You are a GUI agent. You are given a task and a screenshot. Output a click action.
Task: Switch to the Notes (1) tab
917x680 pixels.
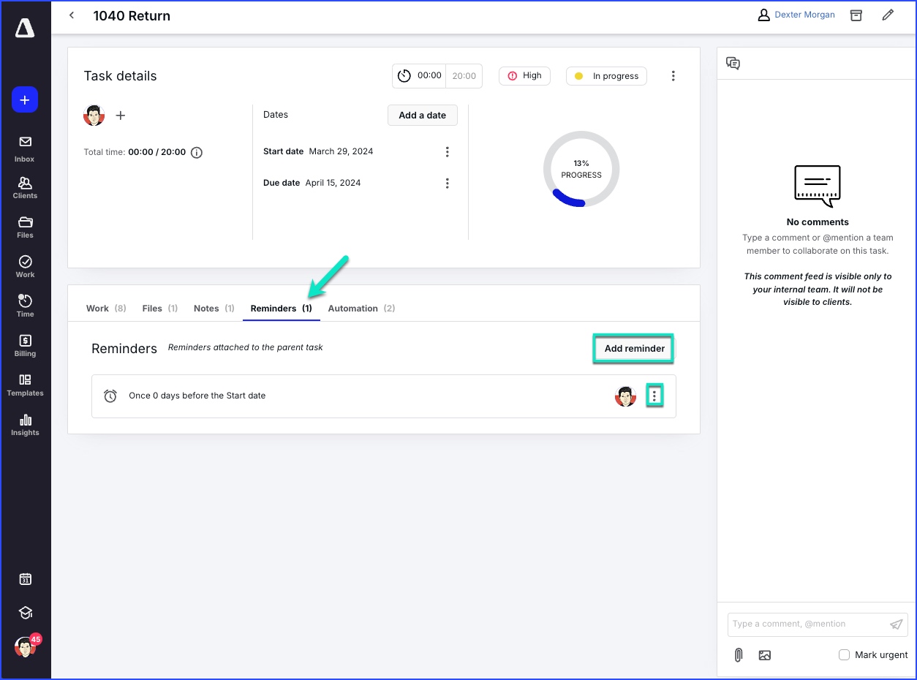coord(214,309)
